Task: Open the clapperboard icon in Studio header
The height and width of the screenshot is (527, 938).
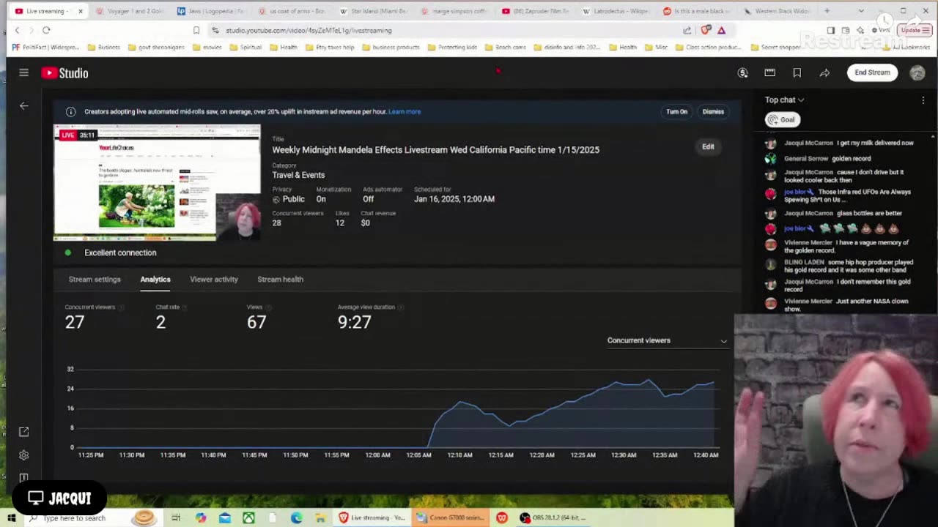Action: point(769,72)
